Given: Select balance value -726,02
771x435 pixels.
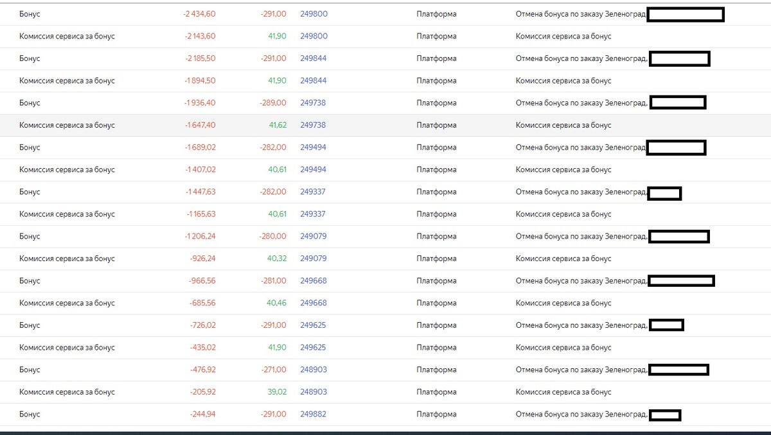Looking at the screenshot, I should (x=203, y=325).
